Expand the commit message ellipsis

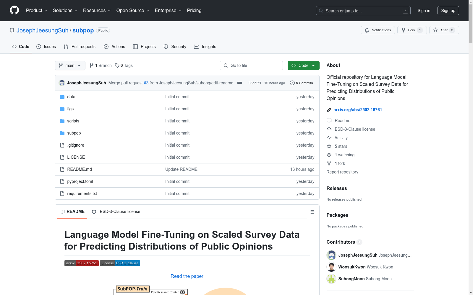coord(240,83)
